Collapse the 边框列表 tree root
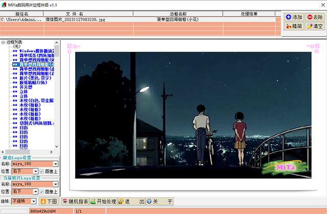The height and width of the screenshot is (214, 327). (x=3, y=42)
